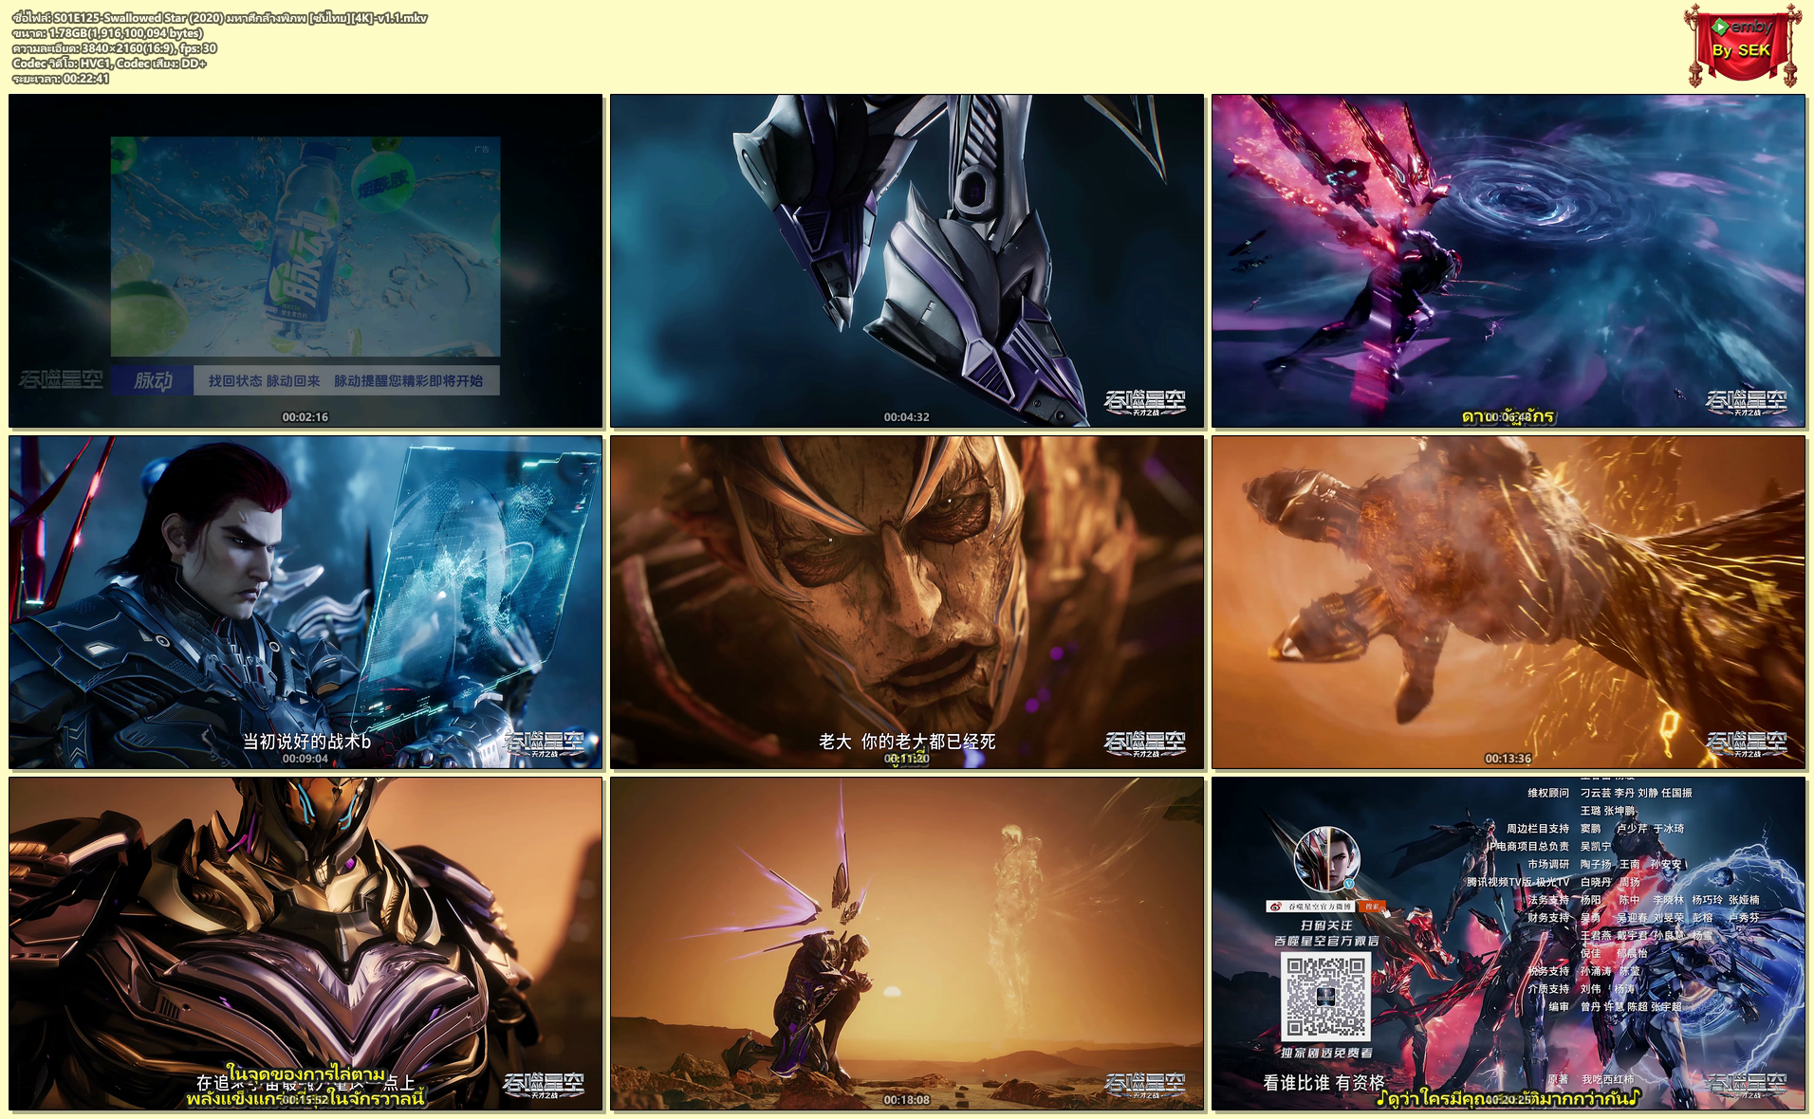The height and width of the screenshot is (1119, 1814).
Task: Open the red vortex thumbnail top right
Action: point(1509,261)
